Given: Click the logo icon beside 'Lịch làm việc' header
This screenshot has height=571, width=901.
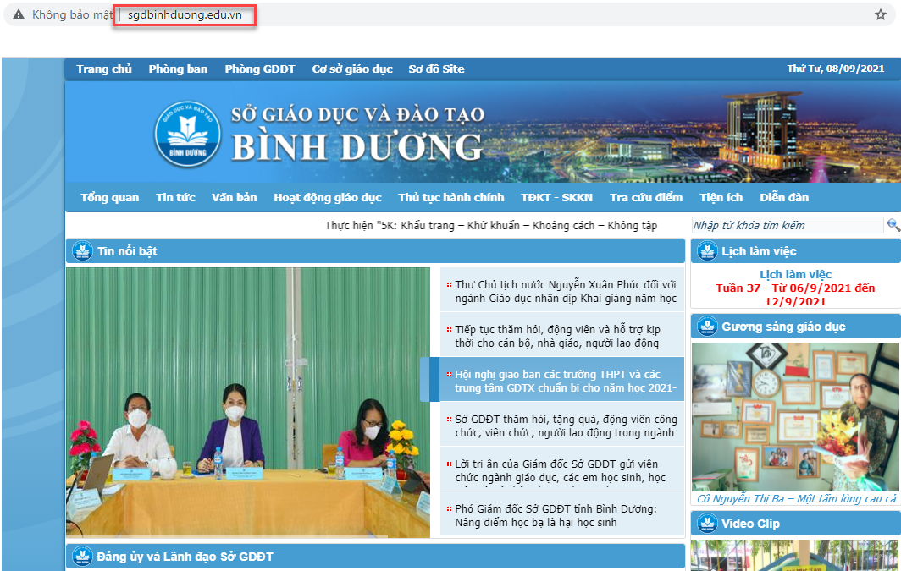Looking at the screenshot, I should pos(707,250).
